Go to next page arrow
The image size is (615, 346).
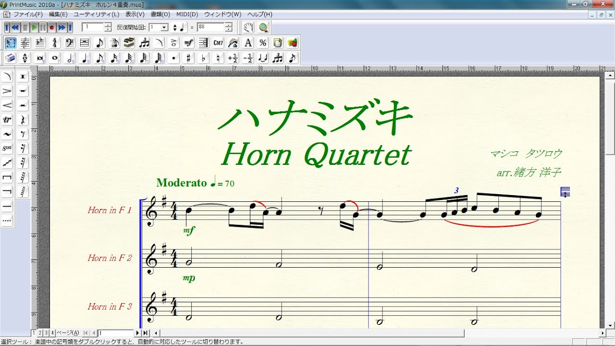(x=137, y=333)
